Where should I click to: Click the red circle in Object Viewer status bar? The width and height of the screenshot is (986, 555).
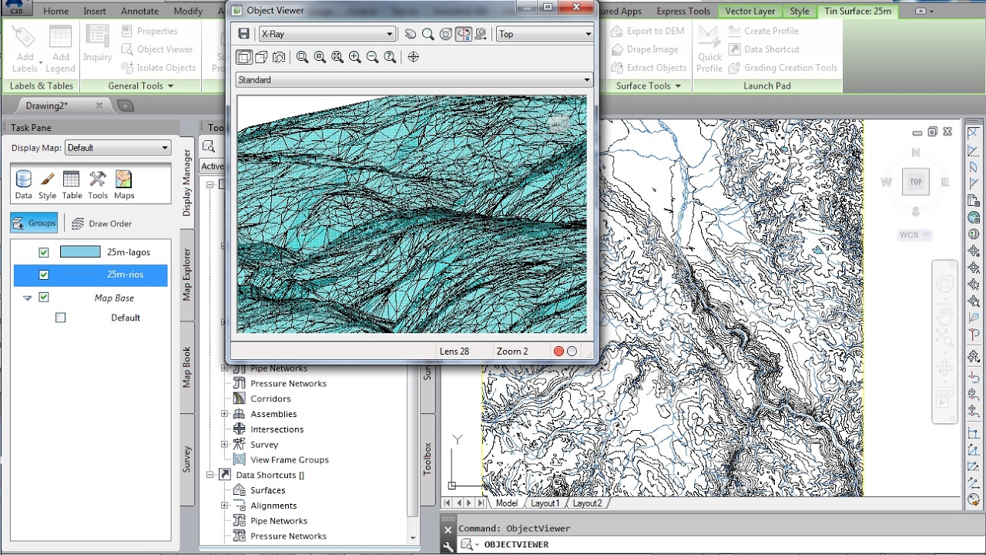(x=559, y=351)
